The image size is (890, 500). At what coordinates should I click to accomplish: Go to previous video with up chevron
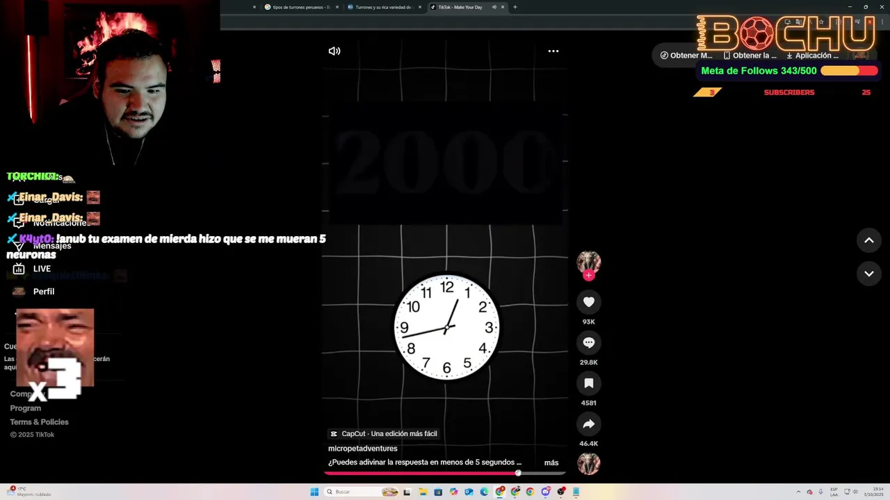[x=868, y=240]
